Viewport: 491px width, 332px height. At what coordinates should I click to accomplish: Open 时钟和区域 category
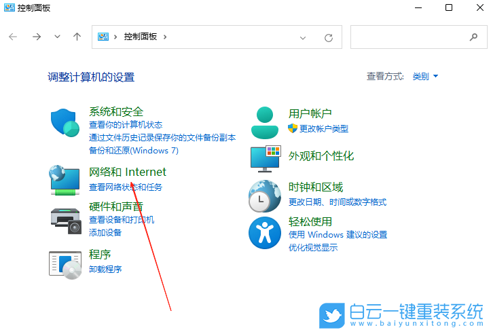316,187
